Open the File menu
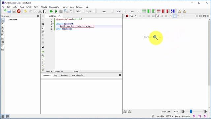 [3, 7]
